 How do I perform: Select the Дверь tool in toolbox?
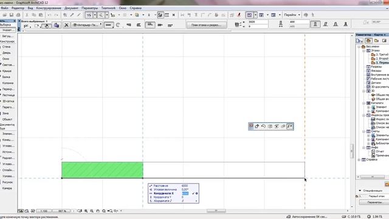point(7,53)
